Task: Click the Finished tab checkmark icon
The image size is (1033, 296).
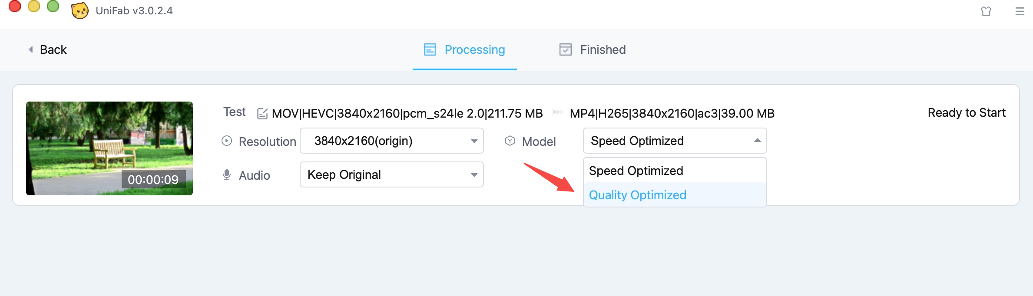Action: coord(566,49)
